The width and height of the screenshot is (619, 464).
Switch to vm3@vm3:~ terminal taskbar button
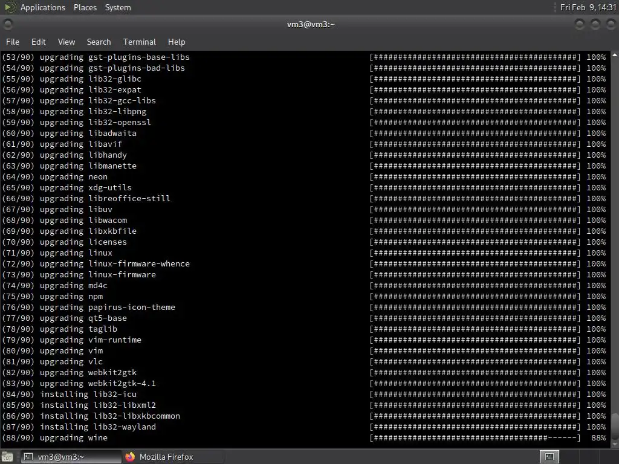click(71, 457)
